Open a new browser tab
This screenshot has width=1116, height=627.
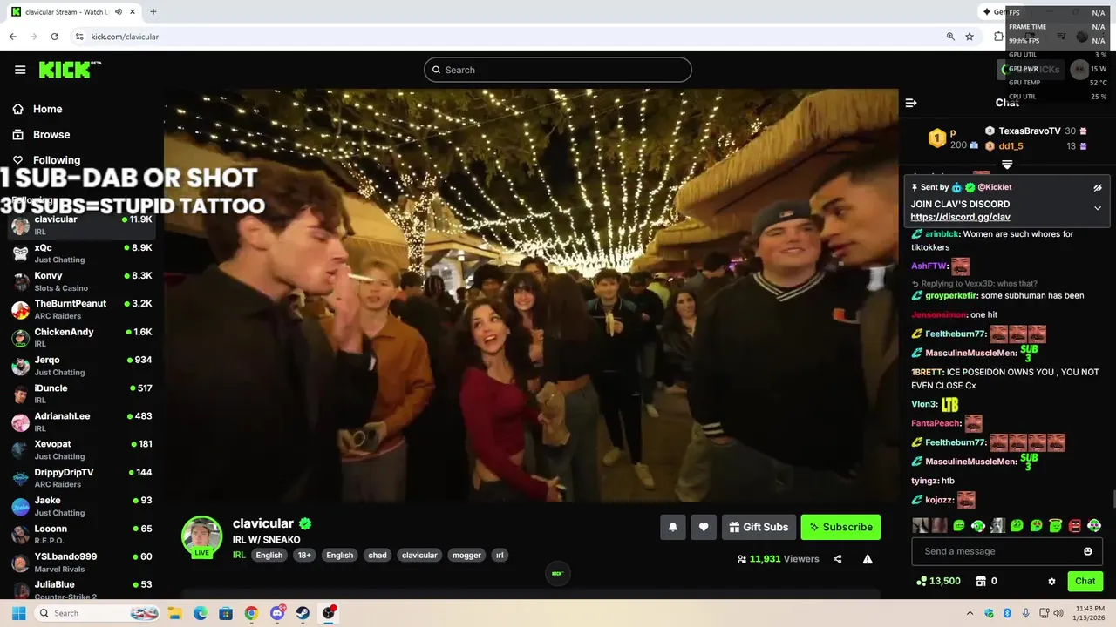click(153, 12)
